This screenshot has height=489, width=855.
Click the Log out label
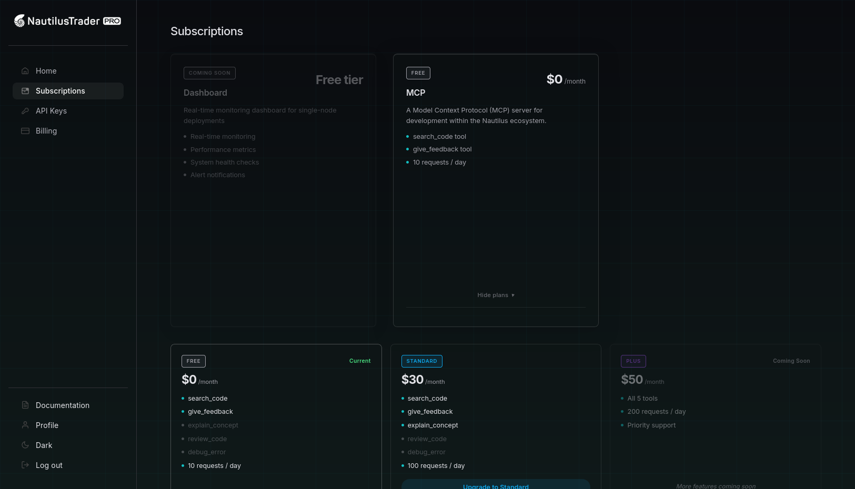(49, 465)
